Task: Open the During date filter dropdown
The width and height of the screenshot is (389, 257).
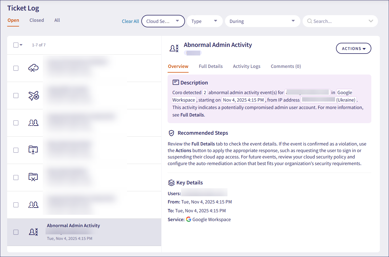Action: tap(262, 21)
